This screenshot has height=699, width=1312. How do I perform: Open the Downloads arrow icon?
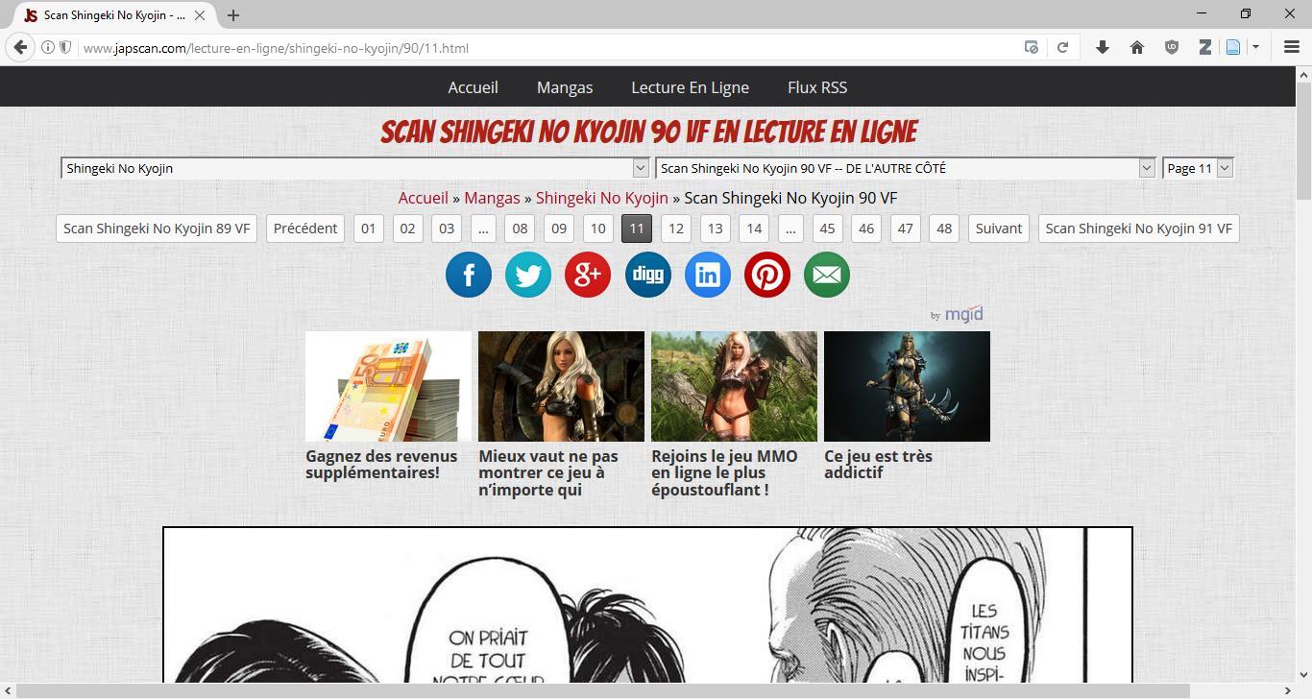tap(1103, 47)
